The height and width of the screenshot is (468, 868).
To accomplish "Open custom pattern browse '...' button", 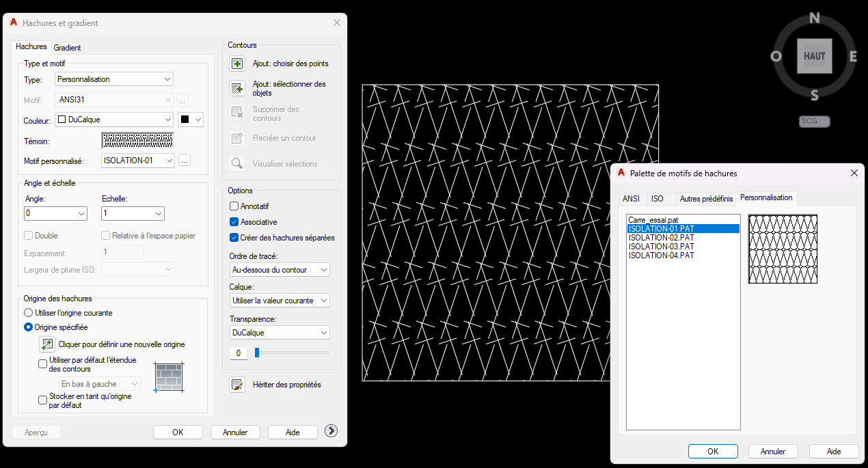I will (185, 161).
